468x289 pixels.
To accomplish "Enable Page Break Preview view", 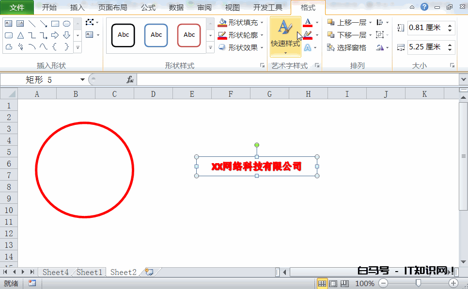I will pyautogui.click(x=344, y=283).
